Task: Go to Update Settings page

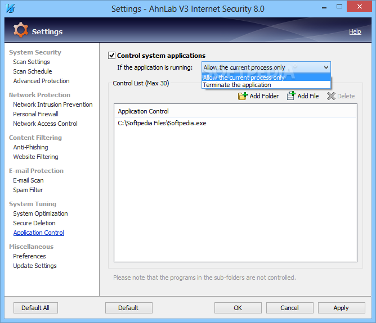Action: [35, 266]
